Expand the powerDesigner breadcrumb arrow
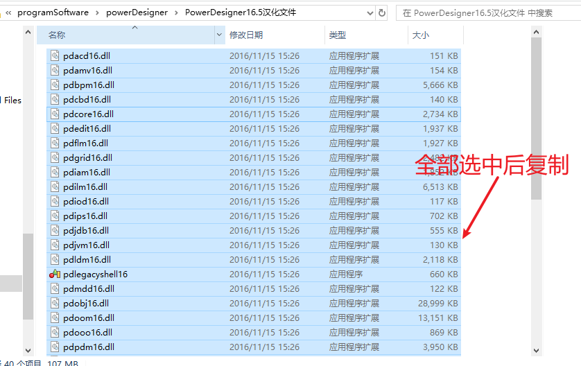 tap(176, 13)
